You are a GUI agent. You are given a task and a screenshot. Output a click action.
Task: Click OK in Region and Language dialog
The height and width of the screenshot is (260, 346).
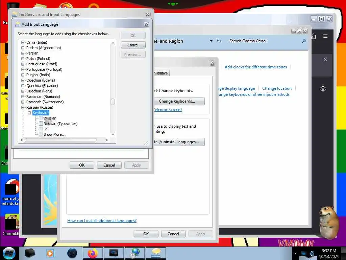(x=146, y=234)
